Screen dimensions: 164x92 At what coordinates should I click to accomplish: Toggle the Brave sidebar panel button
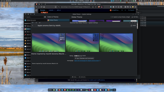tap(125, 7)
